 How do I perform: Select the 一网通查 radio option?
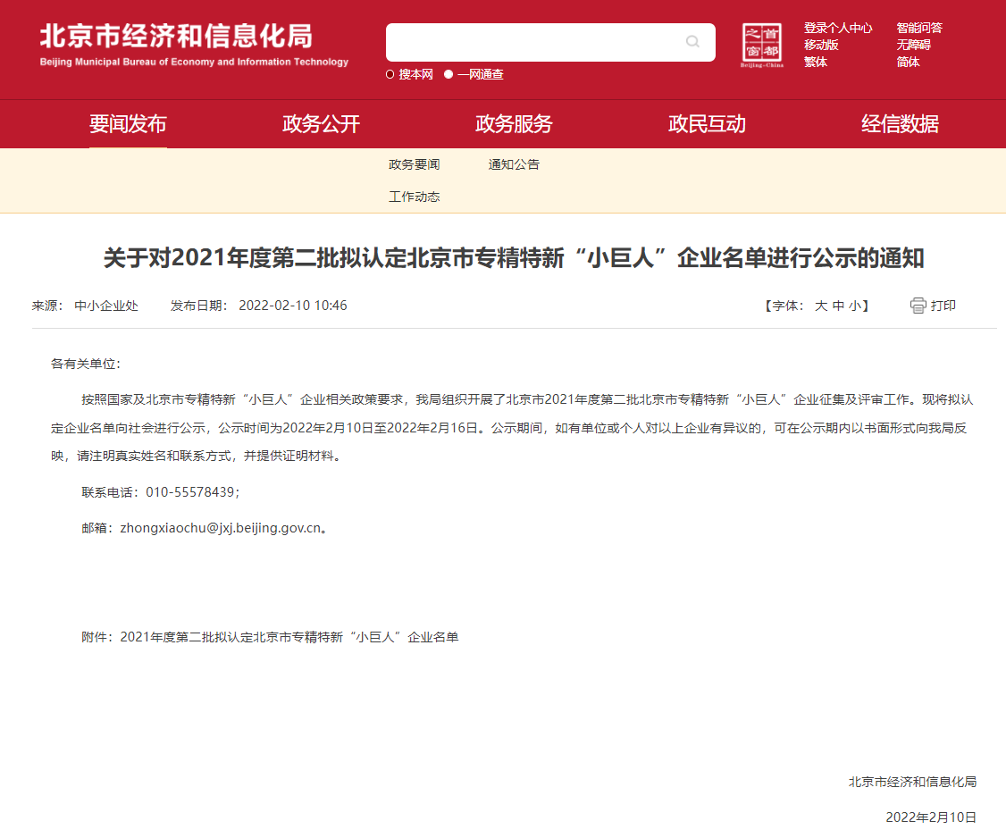coord(449,74)
